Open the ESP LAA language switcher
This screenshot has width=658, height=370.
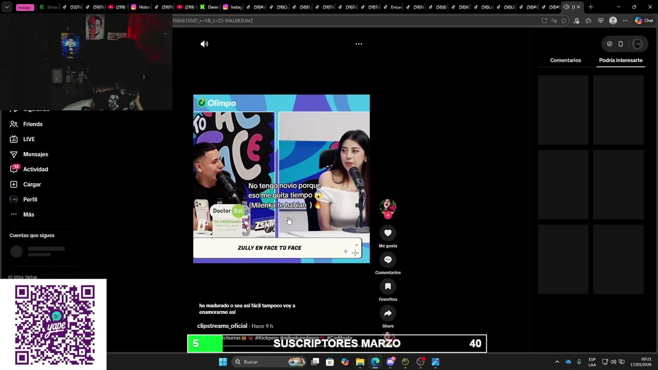(592, 362)
